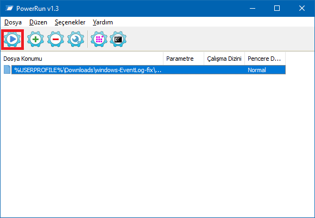Select the %USERPROFILE%\Downloads\windows-EventLog-fix entry

[x=148, y=70]
